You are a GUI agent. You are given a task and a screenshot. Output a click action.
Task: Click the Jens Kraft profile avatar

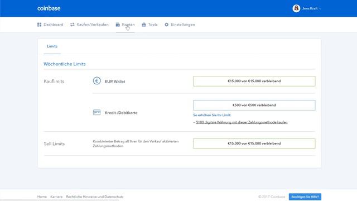click(296, 8)
